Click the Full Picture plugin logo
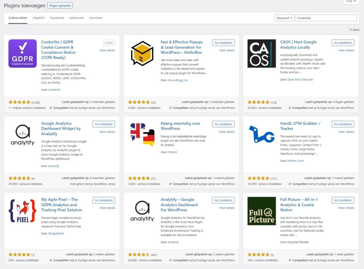Viewport: 364px width, 269px height. point(261,211)
